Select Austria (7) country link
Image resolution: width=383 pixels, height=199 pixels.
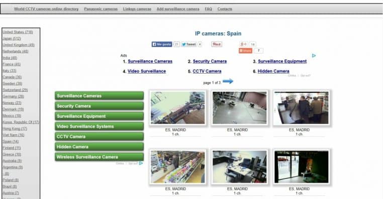click(11, 193)
